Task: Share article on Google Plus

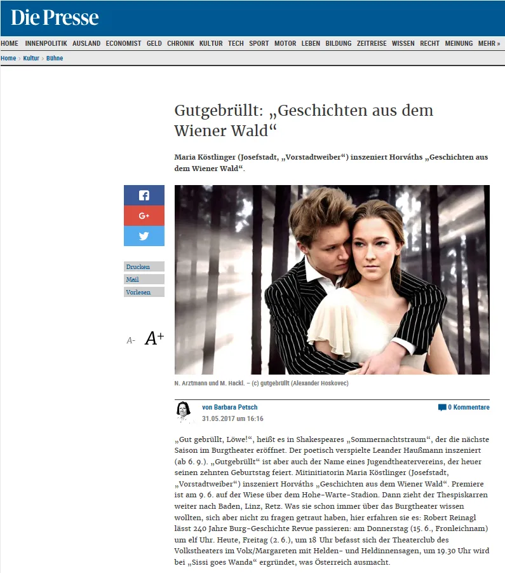Action: click(144, 216)
